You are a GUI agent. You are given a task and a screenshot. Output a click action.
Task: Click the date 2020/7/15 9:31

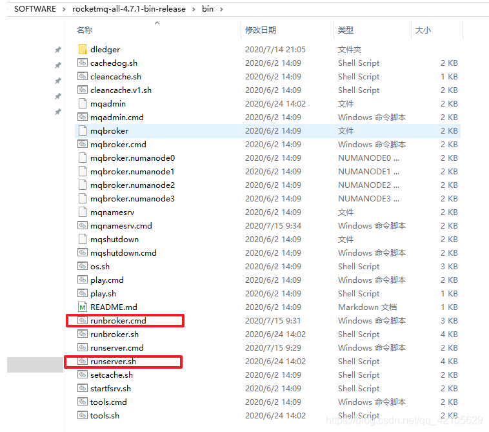click(273, 320)
